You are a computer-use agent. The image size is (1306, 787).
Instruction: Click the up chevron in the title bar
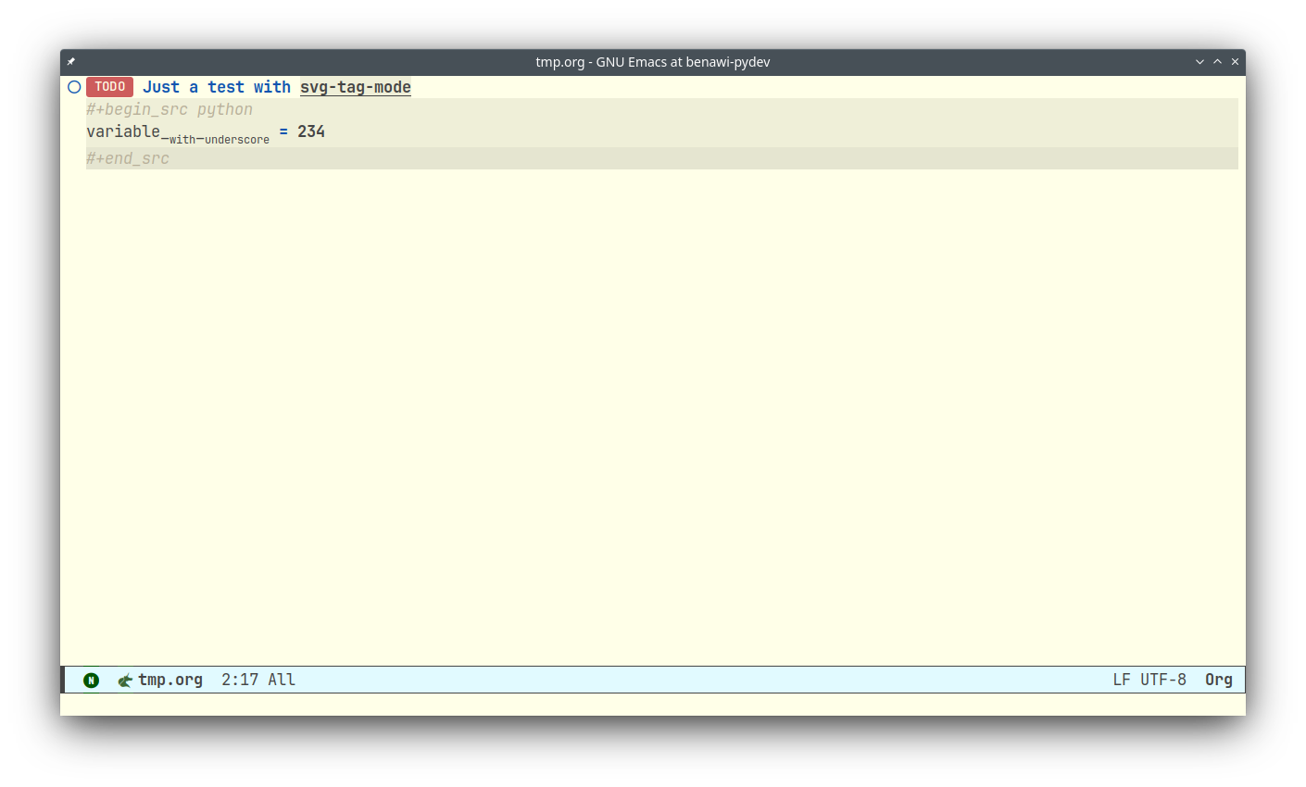1216,61
